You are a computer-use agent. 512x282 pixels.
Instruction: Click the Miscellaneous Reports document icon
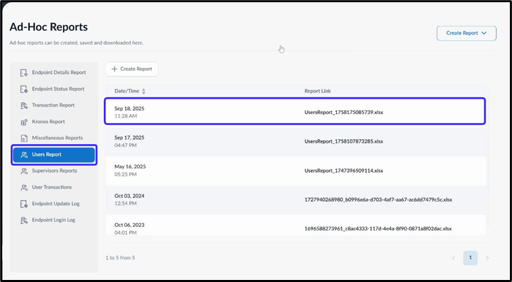click(24, 138)
